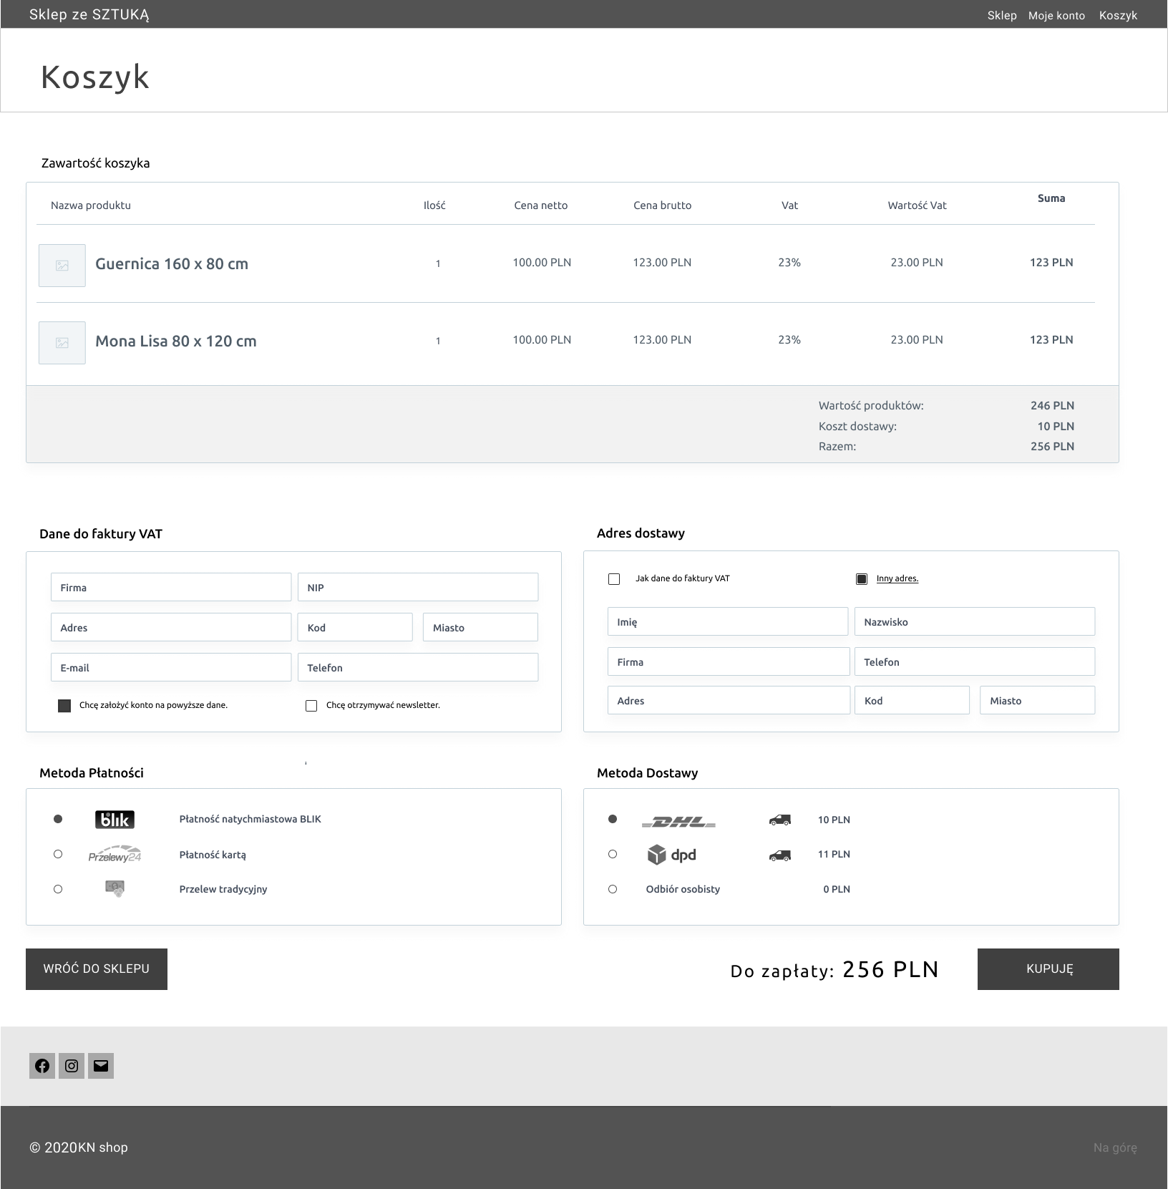Check "Jak dane do faktury VAT"

[614, 578]
